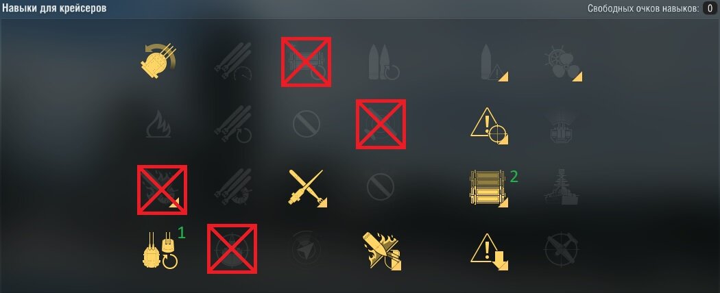The image size is (720, 293).
Task: Select the gold warning triangle with crosshair skill
Action: coord(489,126)
